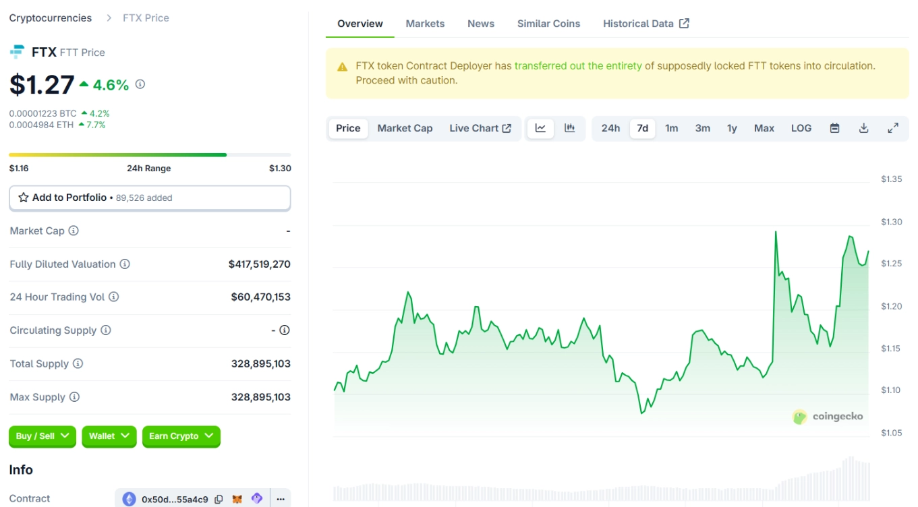Image resolution: width=918 pixels, height=507 pixels.
Task: Go to the Cryptocurrencies breadcrumb
Action: pyautogui.click(x=50, y=18)
